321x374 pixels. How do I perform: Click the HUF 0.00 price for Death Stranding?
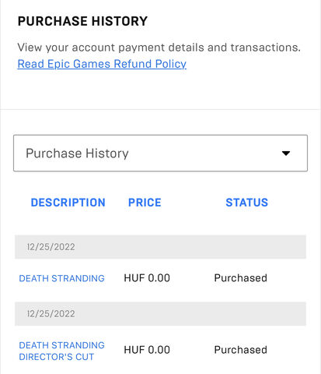pos(147,278)
